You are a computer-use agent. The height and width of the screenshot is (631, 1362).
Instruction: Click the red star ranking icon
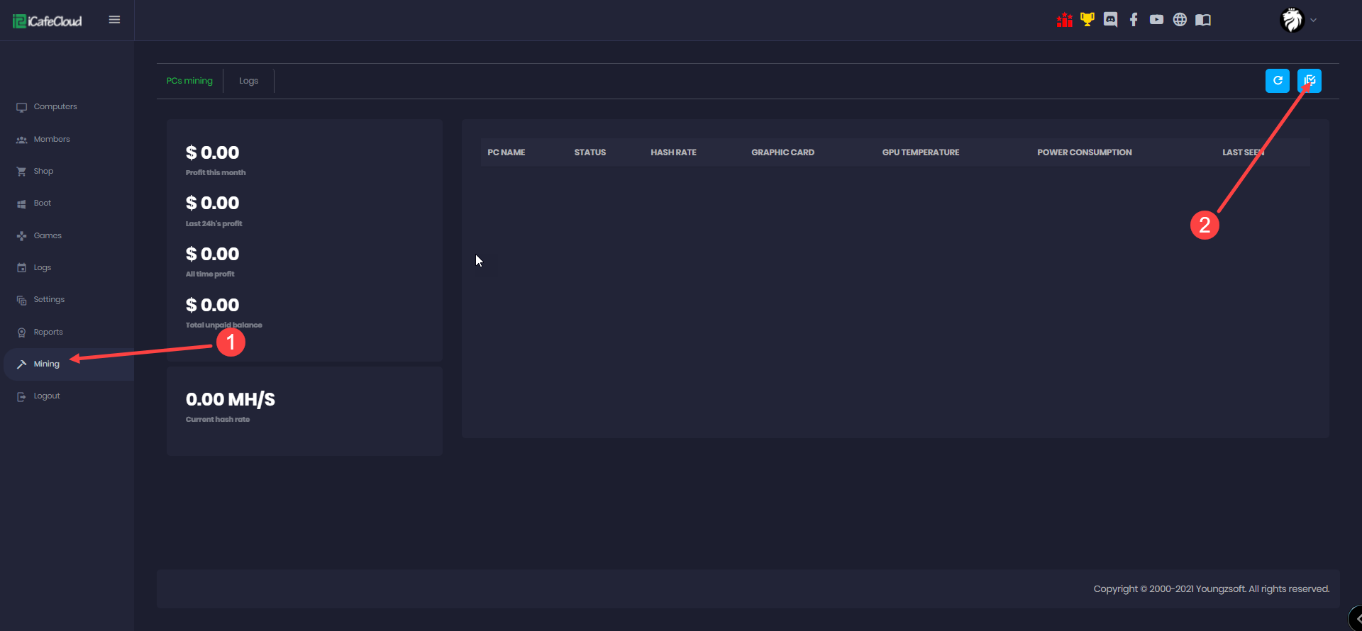1064,20
